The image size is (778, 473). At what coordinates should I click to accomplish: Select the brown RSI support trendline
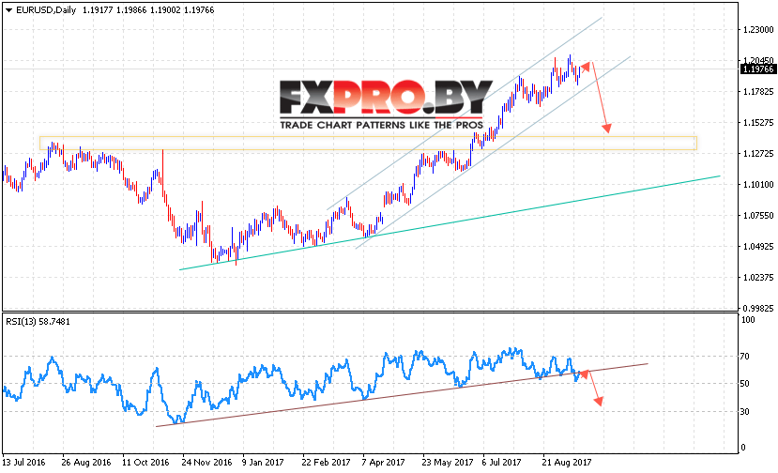(x=402, y=395)
